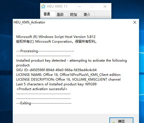Click the 版权所有 Microsoft Corporation copyright line
This screenshot has width=144, height=123.
[57, 42]
